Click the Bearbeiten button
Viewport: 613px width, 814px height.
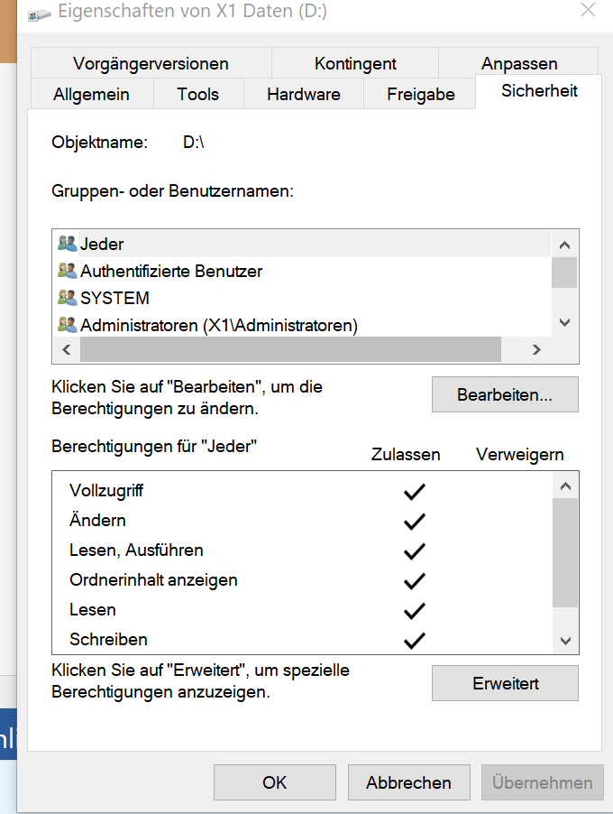click(x=505, y=395)
